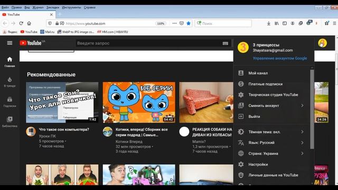Click Что такое сон компьютера? title
This screenshot has width=338, height=190.
coord(64,129)
